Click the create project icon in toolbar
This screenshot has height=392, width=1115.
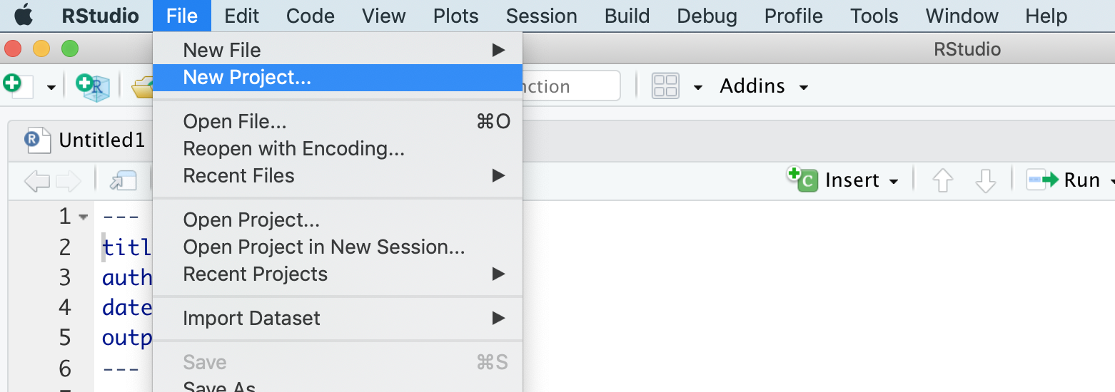[x=93, y=87]
